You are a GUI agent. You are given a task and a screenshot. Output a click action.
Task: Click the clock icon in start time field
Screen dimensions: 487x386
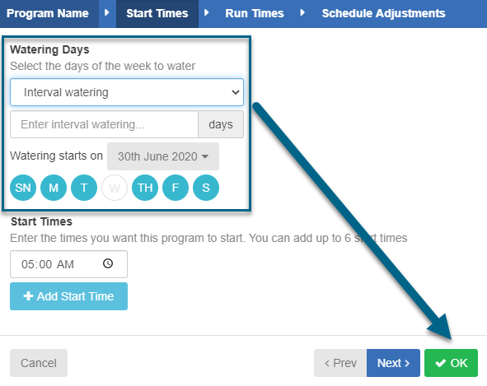pyautogui.click(x=108, y=263)
